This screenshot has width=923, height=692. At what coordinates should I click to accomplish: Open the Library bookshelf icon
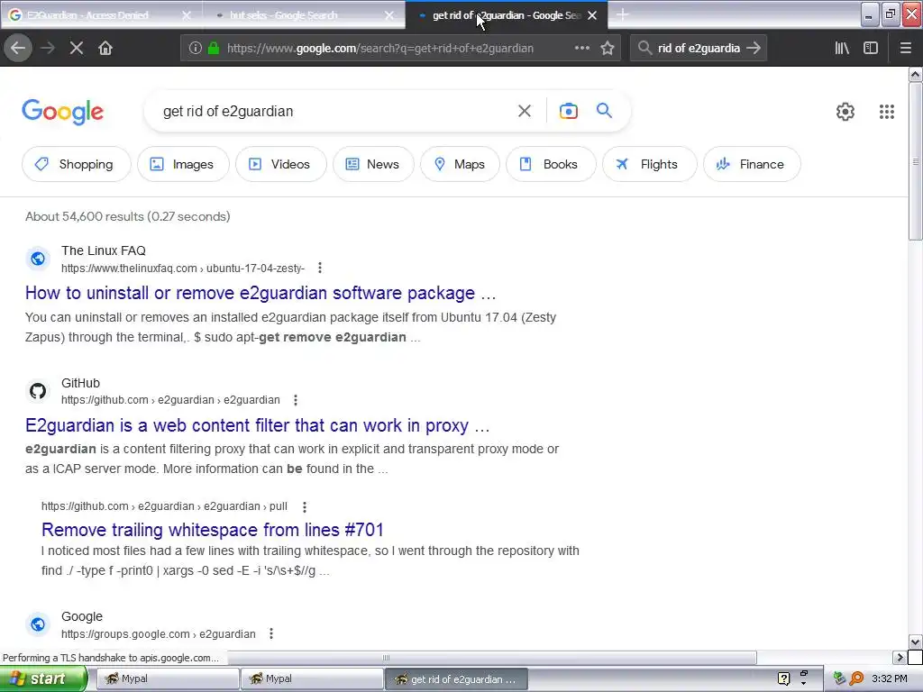pos(842,49)
